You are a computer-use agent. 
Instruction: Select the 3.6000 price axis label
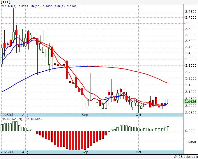tap(191, 29)
